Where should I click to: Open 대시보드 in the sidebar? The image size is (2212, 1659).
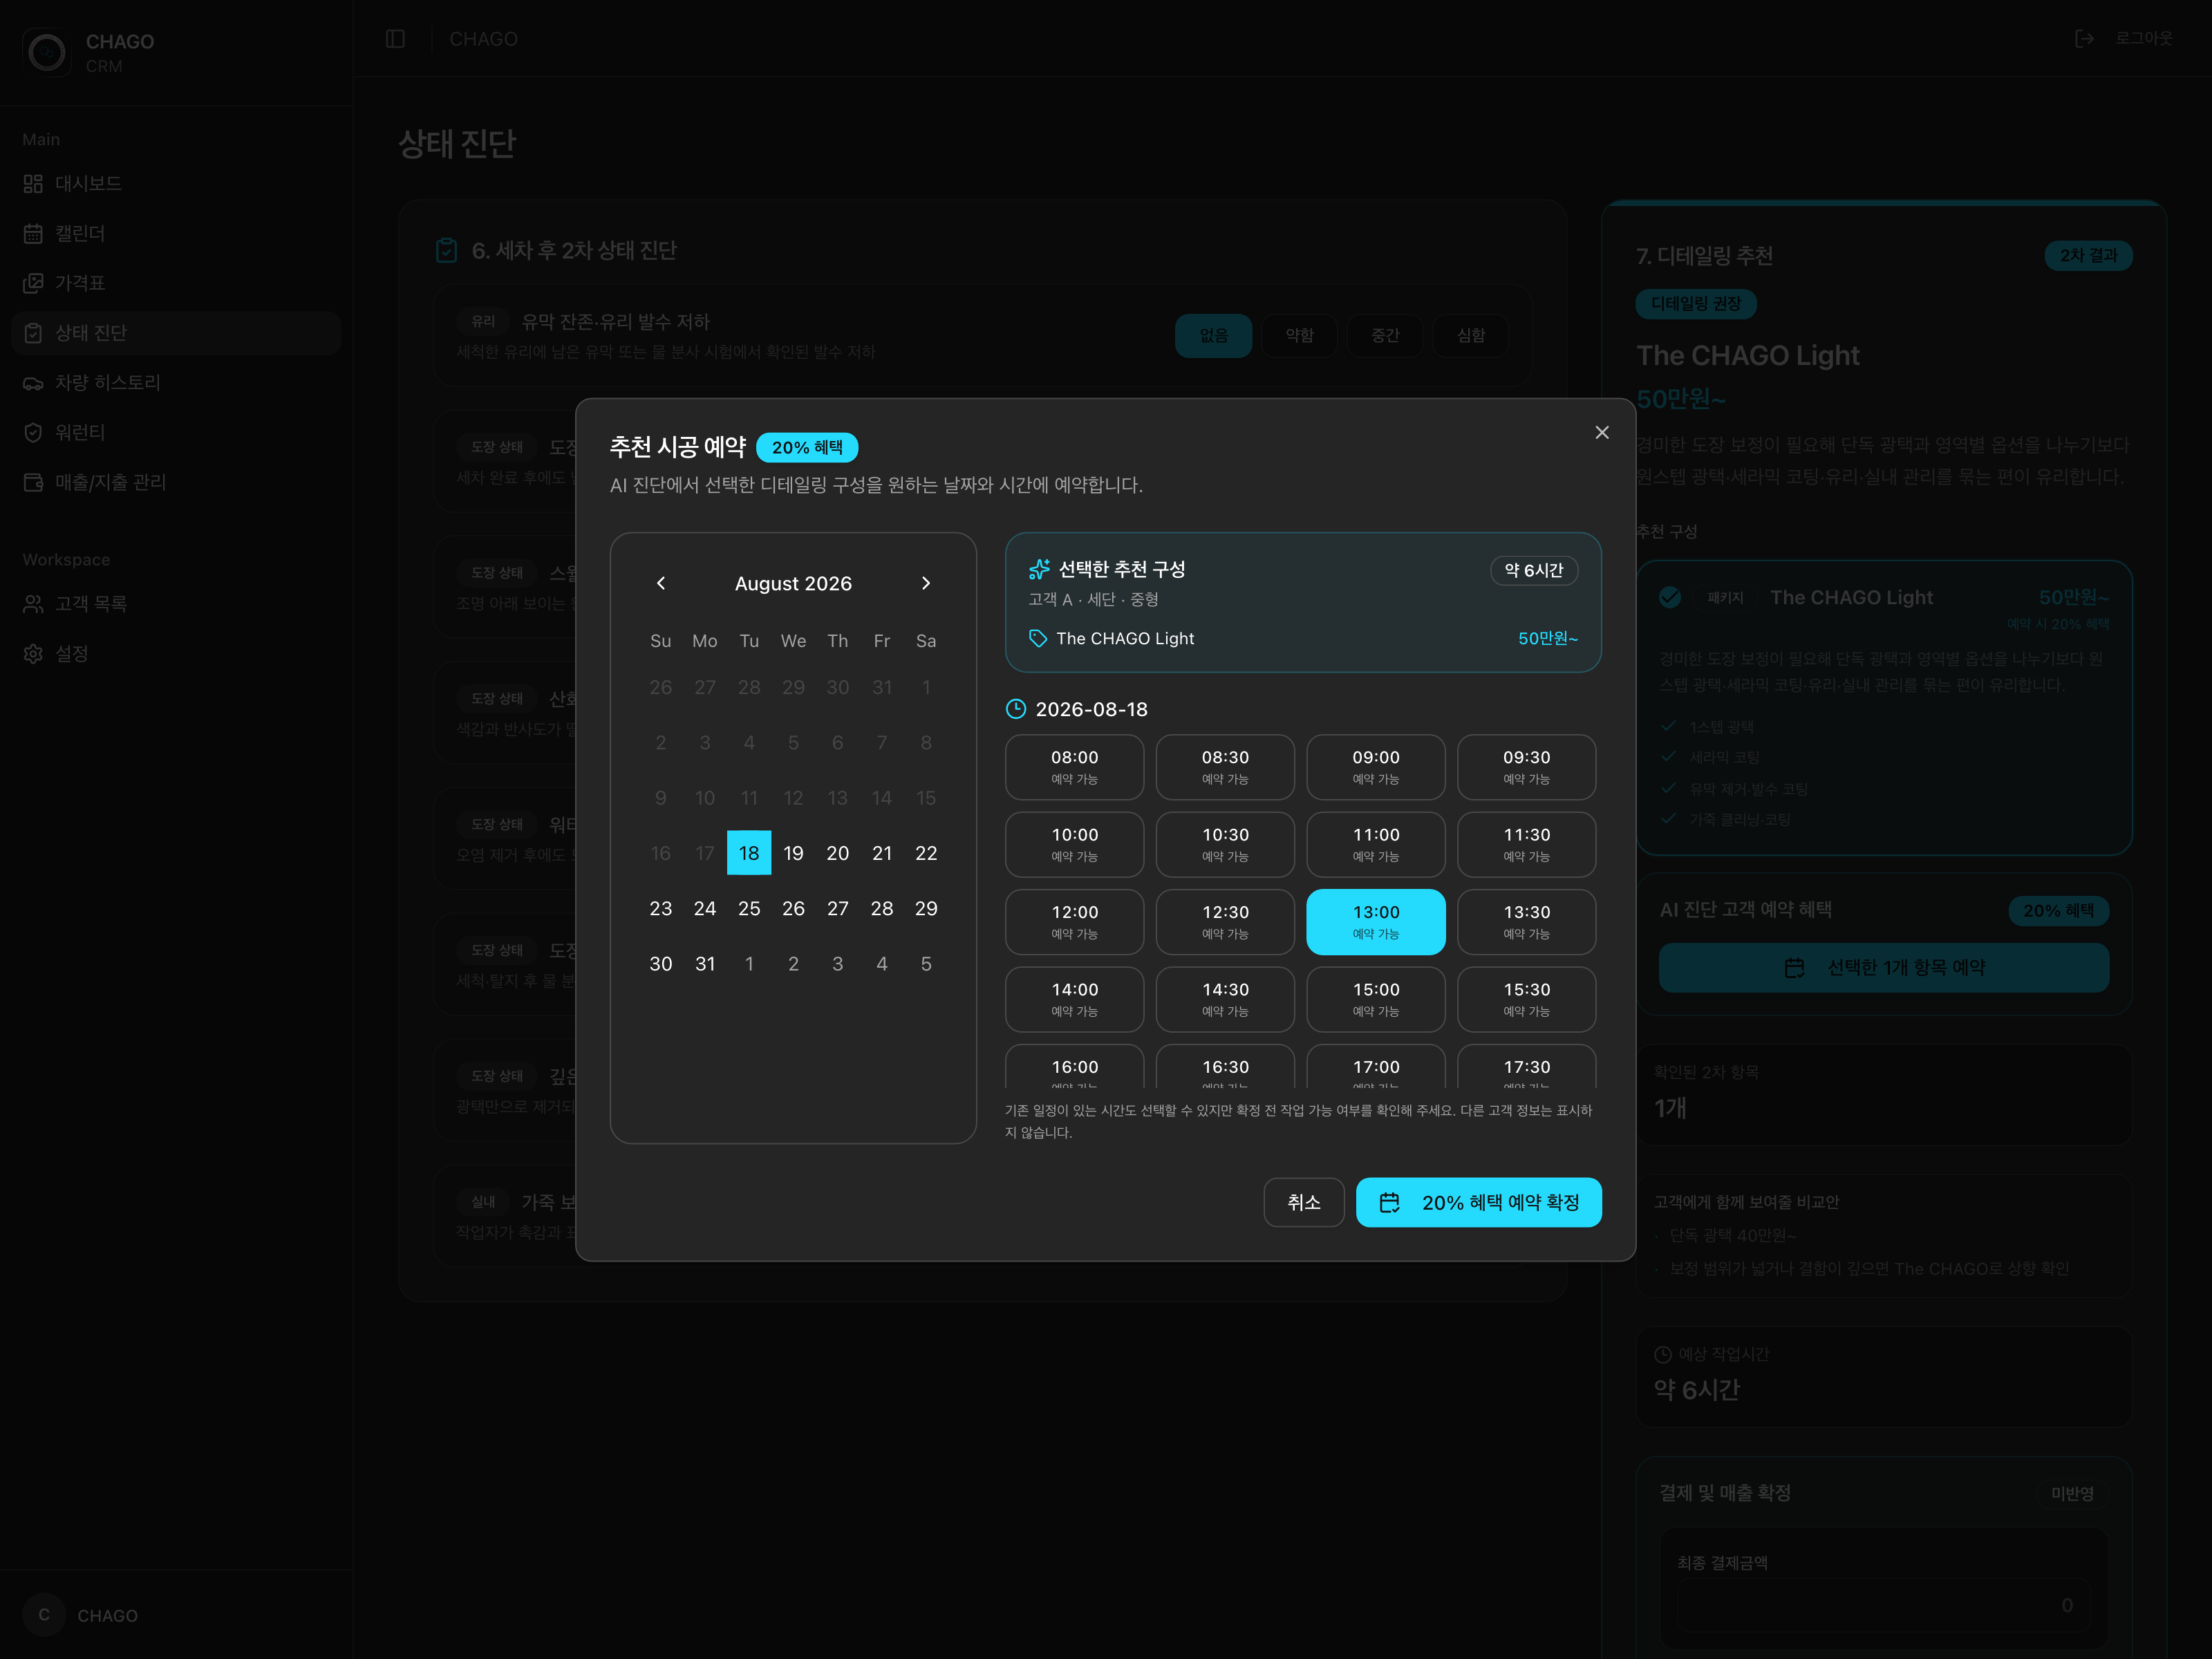click(176, 183)
